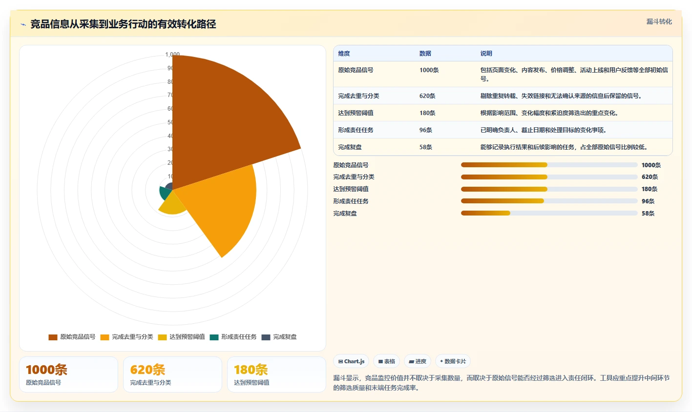Screen dimensions: 692x412
Task: Toggle 完成复盘 legend swatch
Action: coord(266,337)
